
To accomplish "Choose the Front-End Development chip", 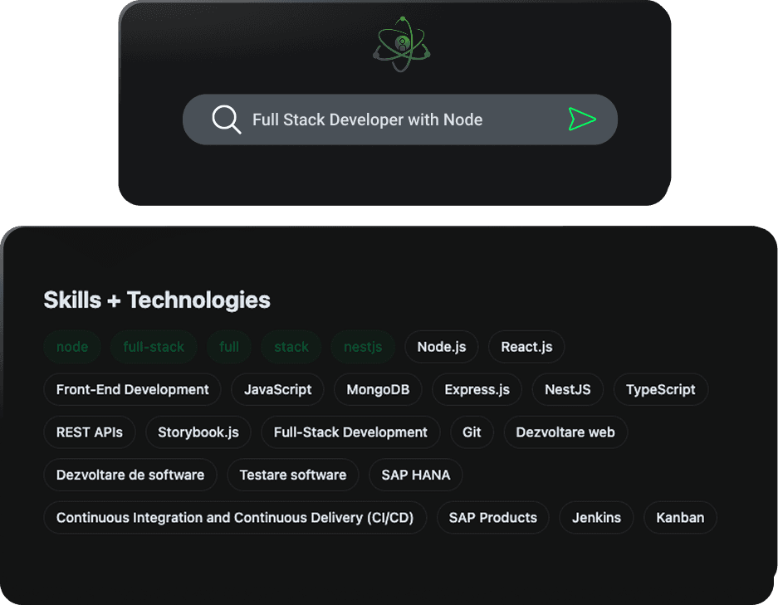I will click(133, 389).
